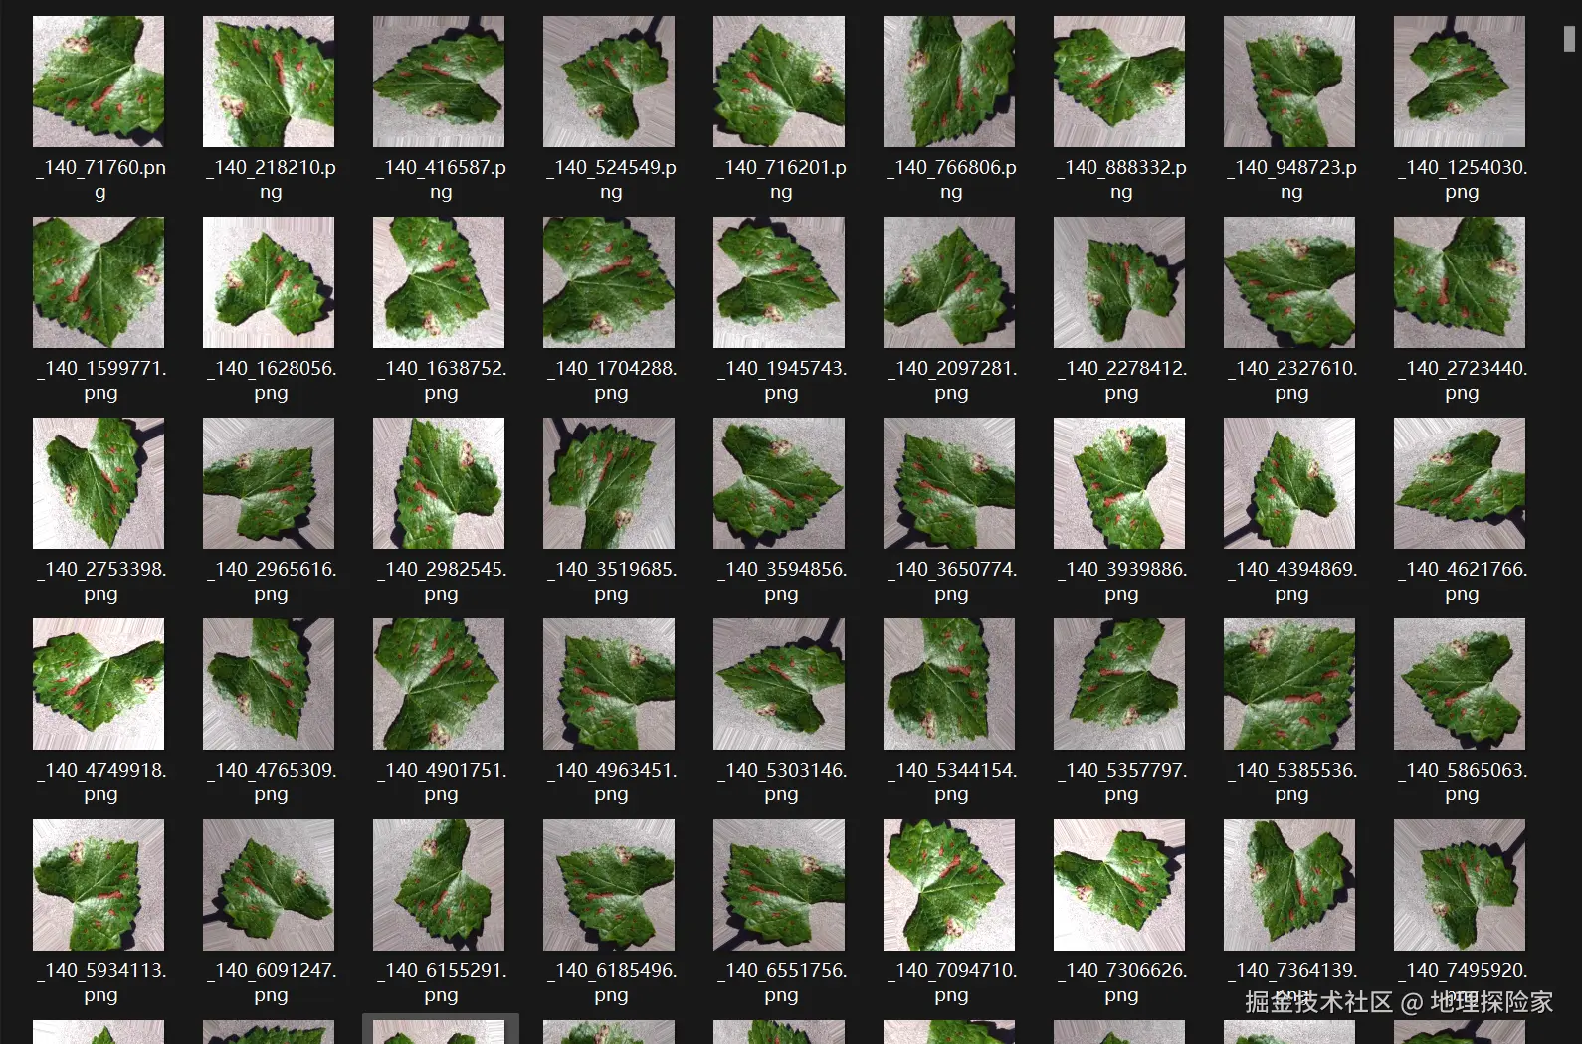Click the file name _140_6185496.png

[x=611, y=983]
